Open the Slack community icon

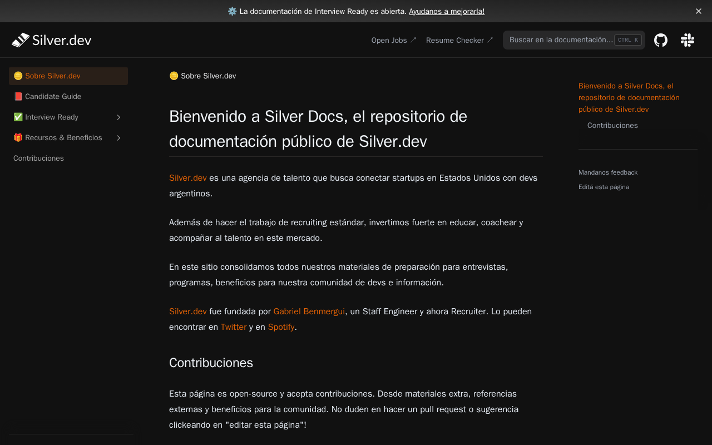point(688,40)
